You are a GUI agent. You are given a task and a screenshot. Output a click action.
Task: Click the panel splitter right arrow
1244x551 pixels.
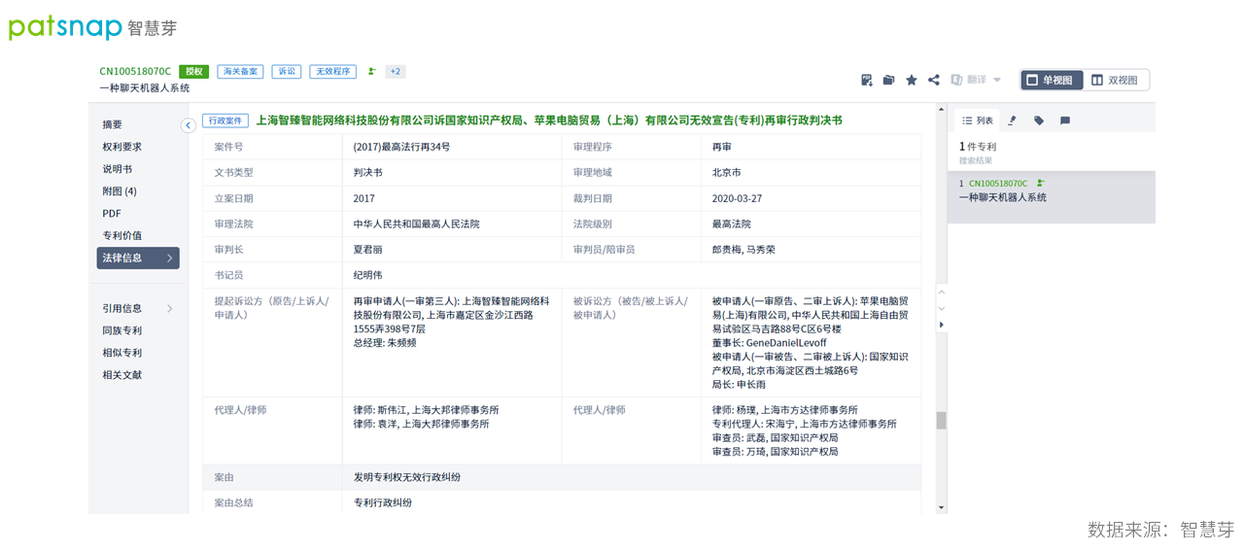pyautogui.click(x=941, y=325)
